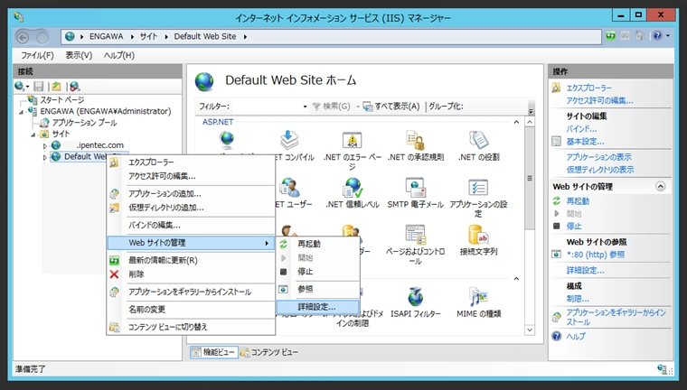This screenshot has width=687, height=390.
Task: Choose 参照 in the Web site submenu
Action: pos(318,289)
